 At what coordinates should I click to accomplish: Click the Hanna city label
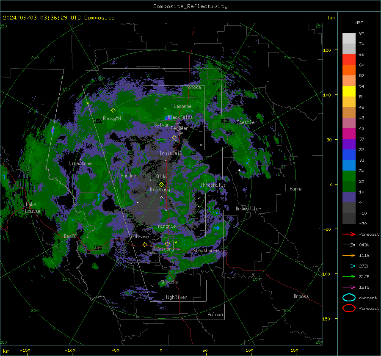(296, 189)
